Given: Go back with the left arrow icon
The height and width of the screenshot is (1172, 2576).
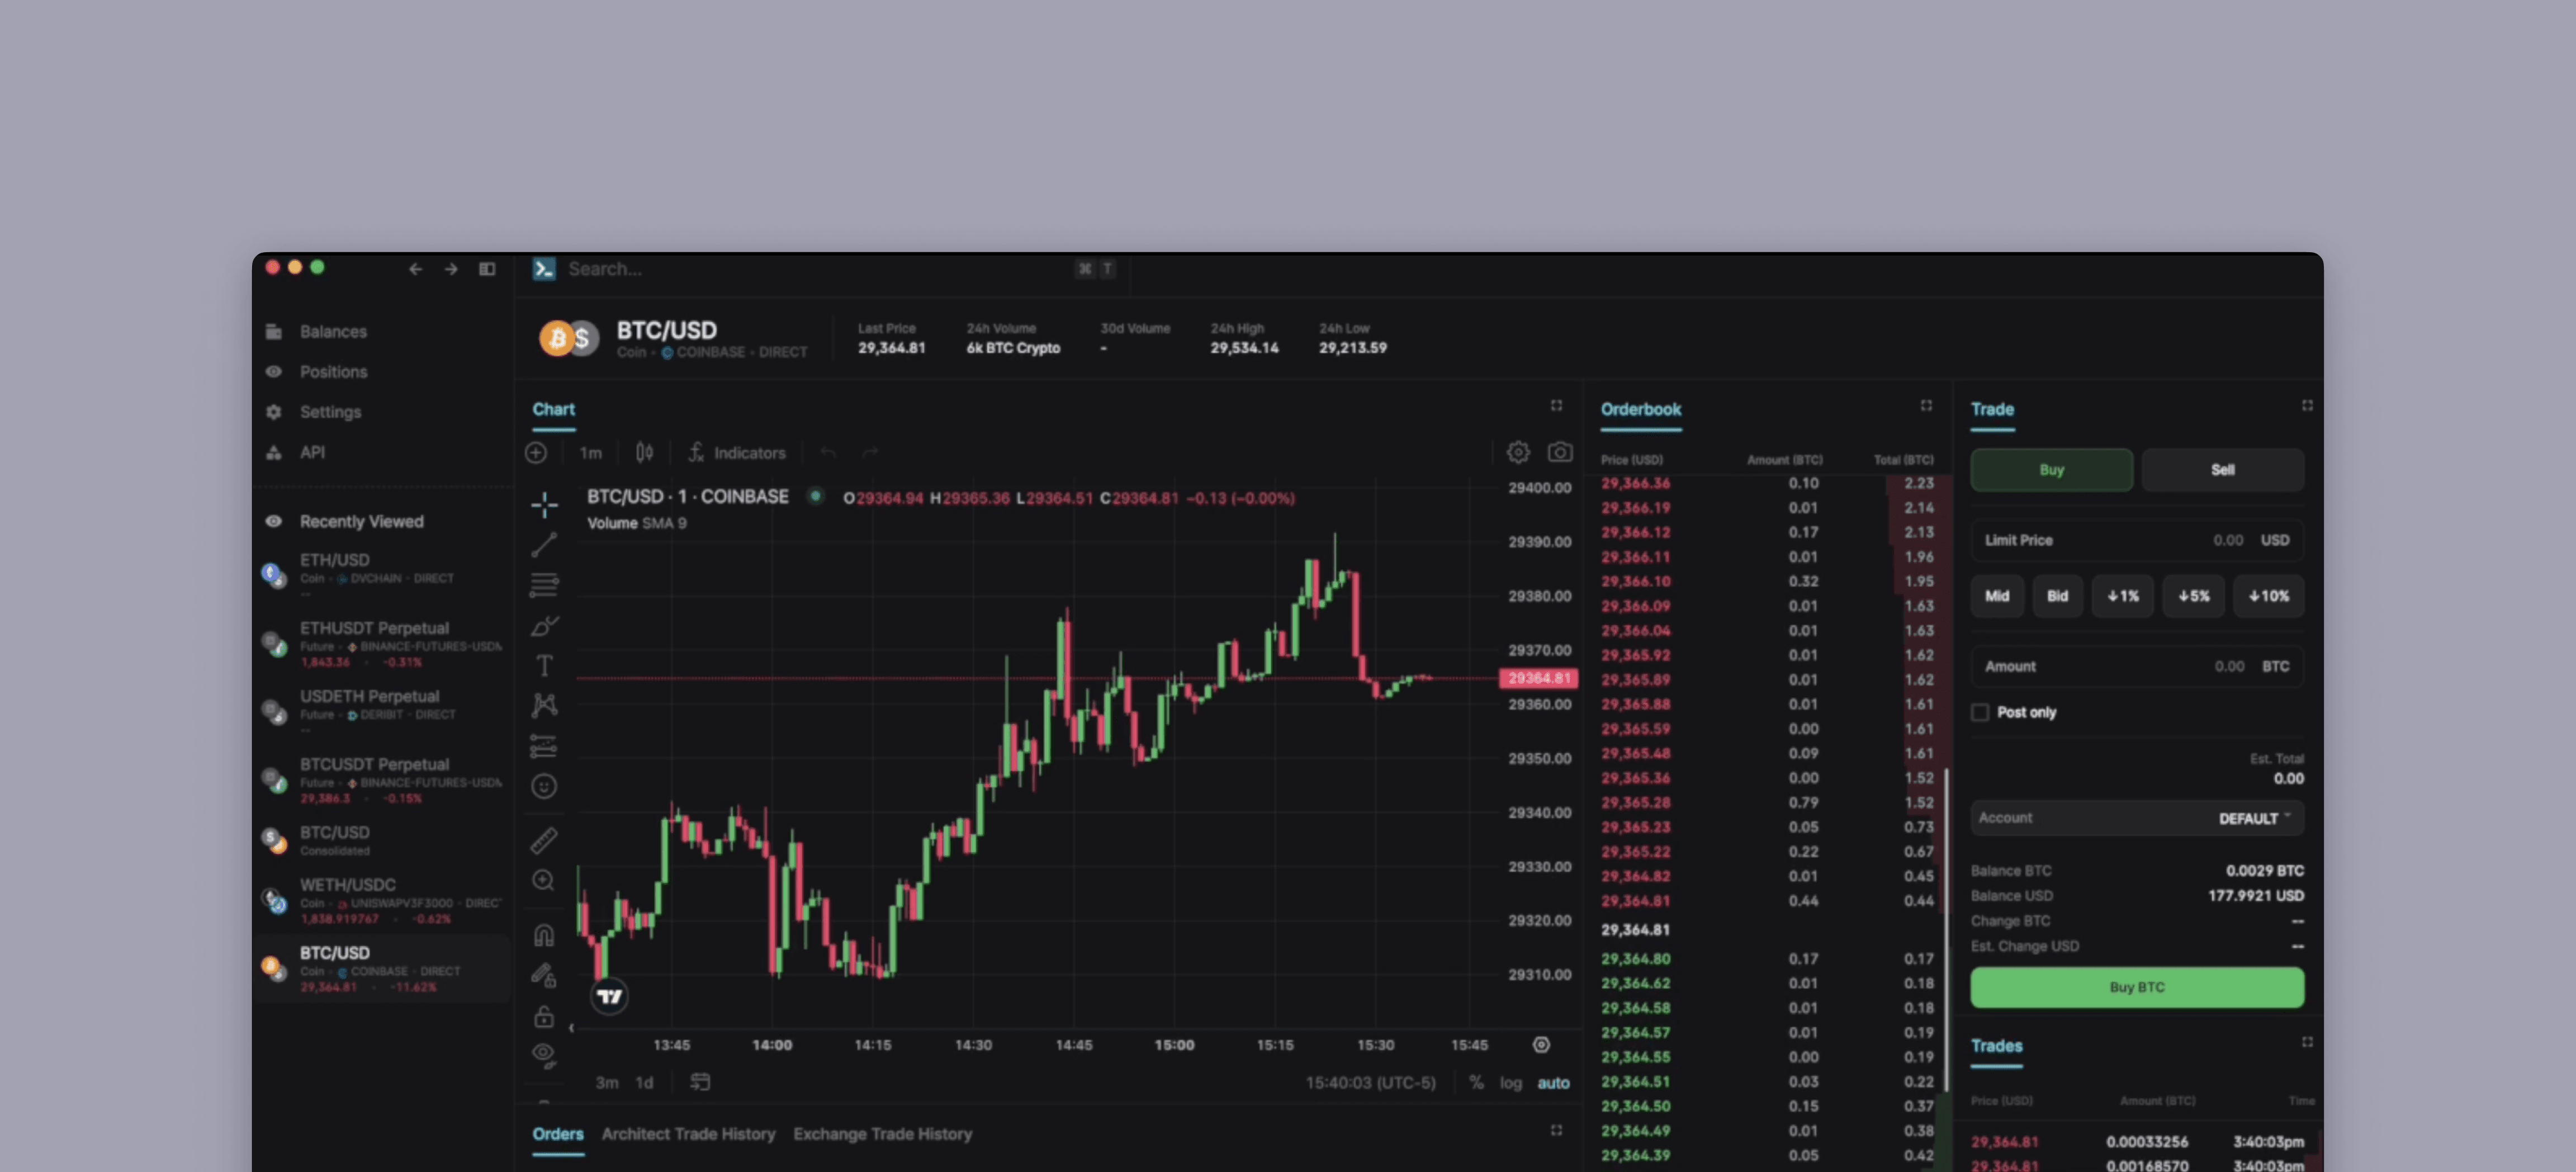Looking at the screenshot, I should pos(415,269).
